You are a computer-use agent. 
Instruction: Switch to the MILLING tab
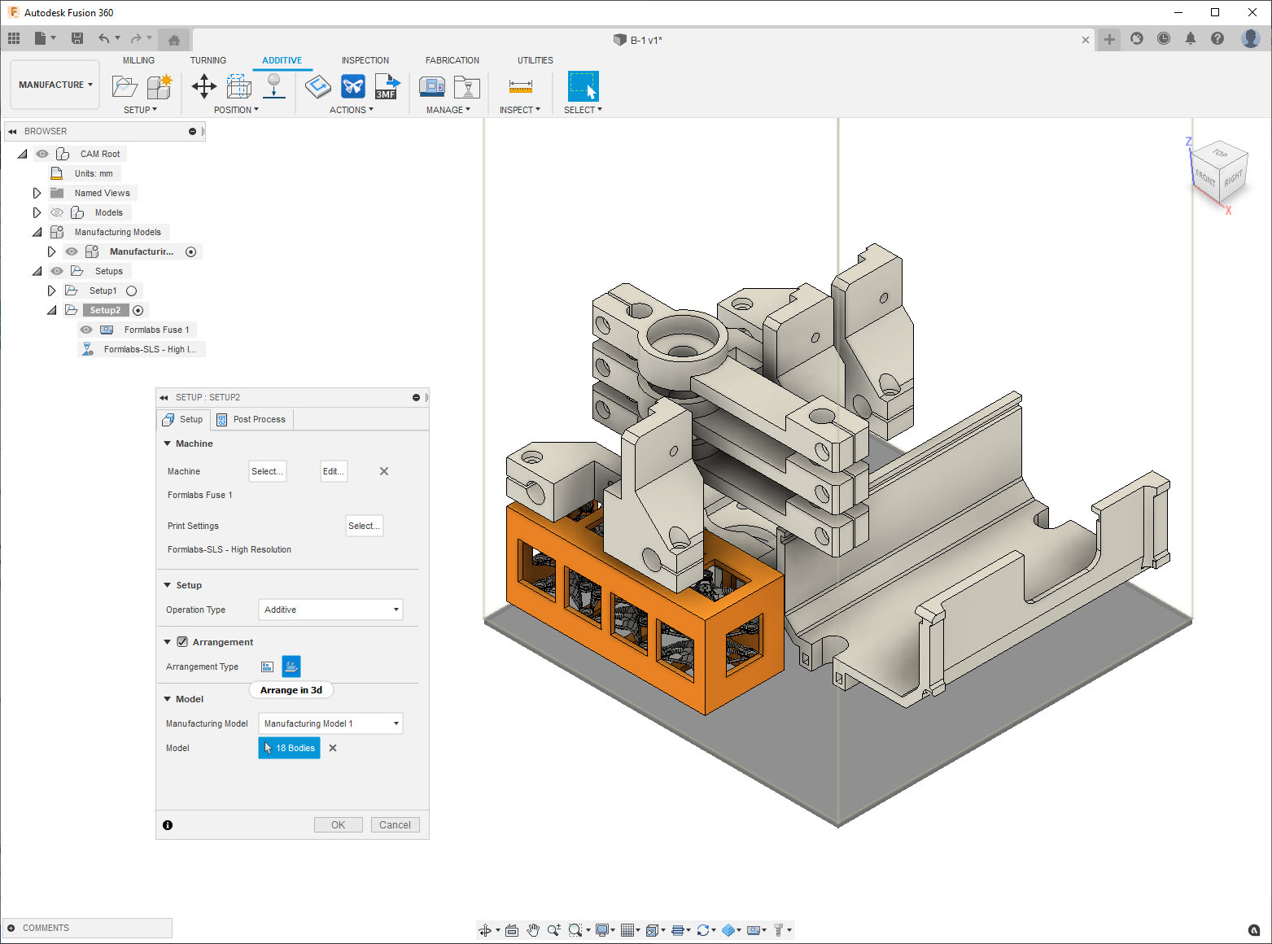pyautogui.click(x=138, y=60)
